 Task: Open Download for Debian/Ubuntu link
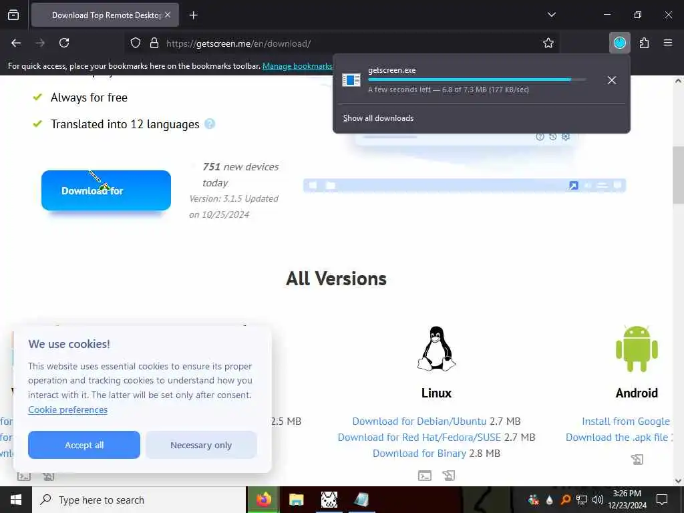(x=419, y=421)
